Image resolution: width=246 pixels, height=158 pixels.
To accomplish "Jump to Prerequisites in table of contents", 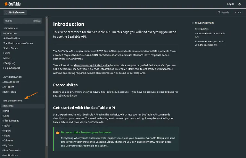I will click(201, 29).
